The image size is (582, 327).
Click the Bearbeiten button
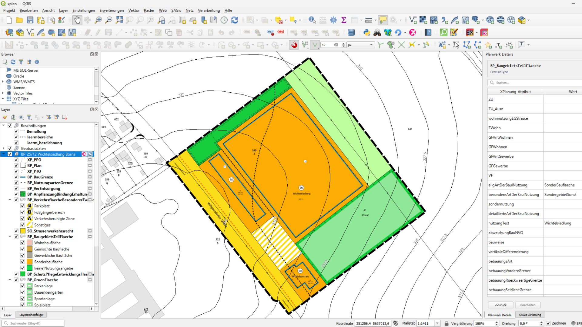pyautogui.click(x=527, y=305)
